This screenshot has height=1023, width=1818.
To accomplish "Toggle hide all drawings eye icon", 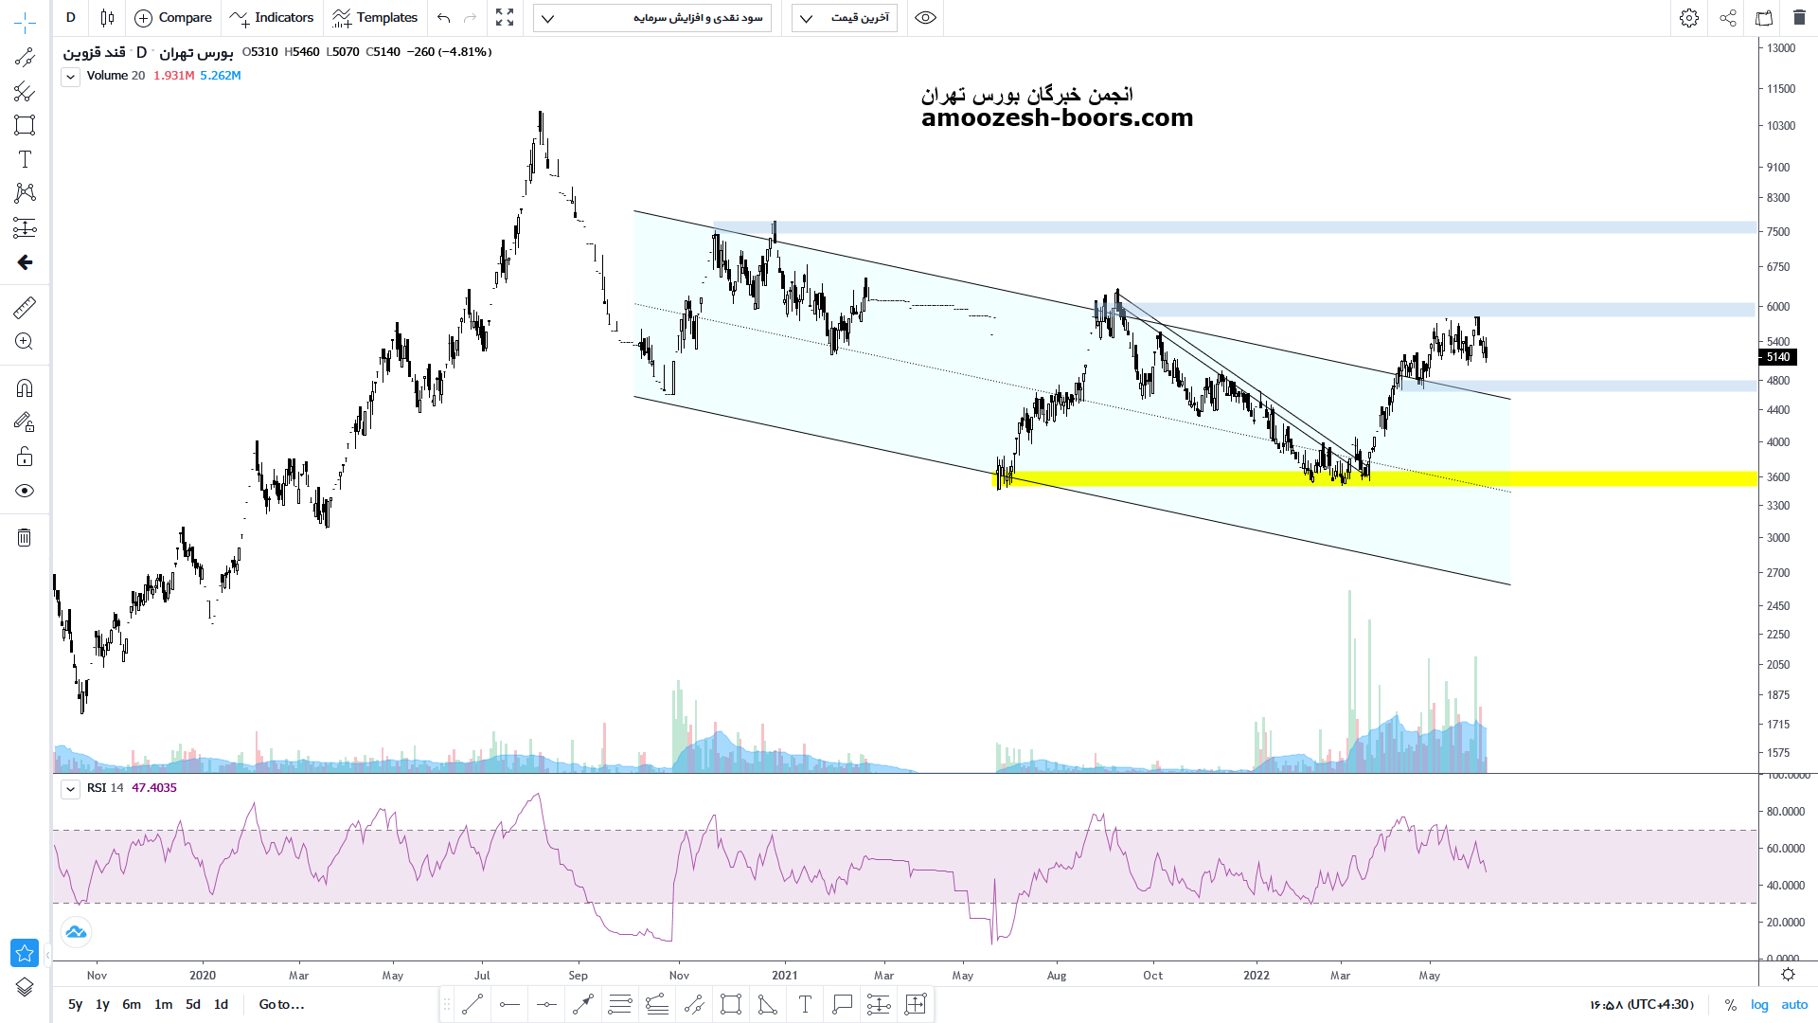I will tap(25, 491).
